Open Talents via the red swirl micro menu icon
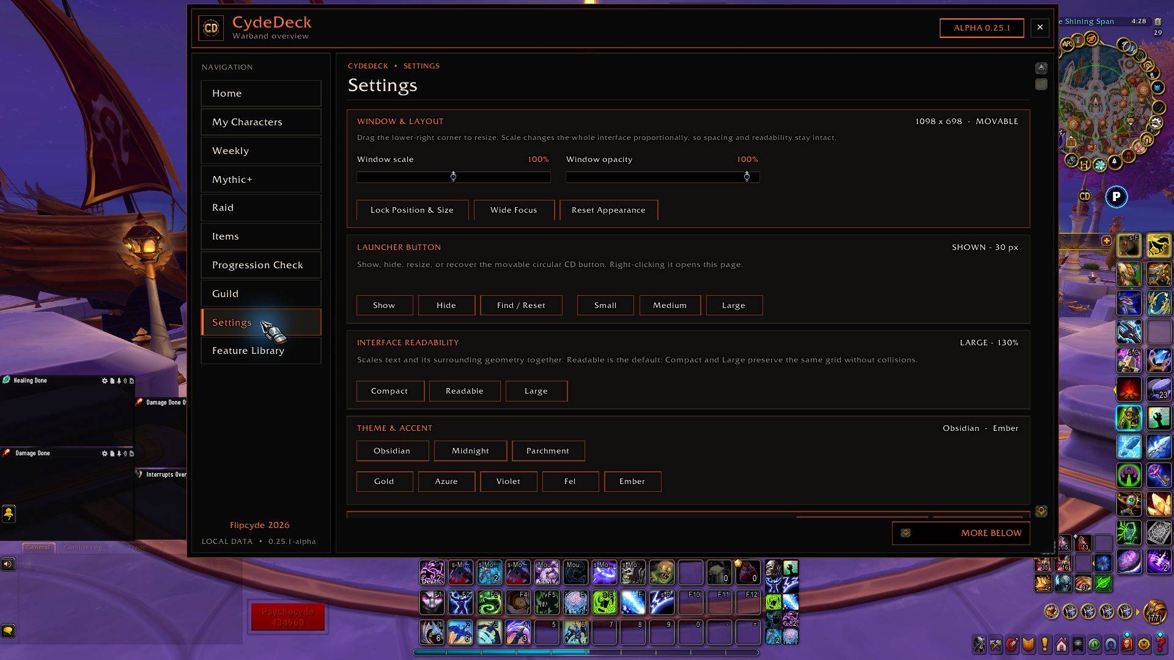Viewport: 1174px width, 660px height. [1013, 644]
